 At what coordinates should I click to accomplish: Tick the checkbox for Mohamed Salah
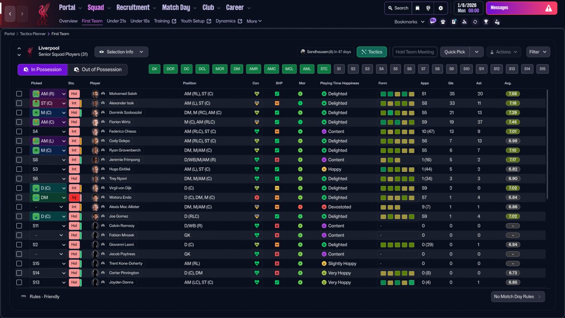[x=19, y=94]
